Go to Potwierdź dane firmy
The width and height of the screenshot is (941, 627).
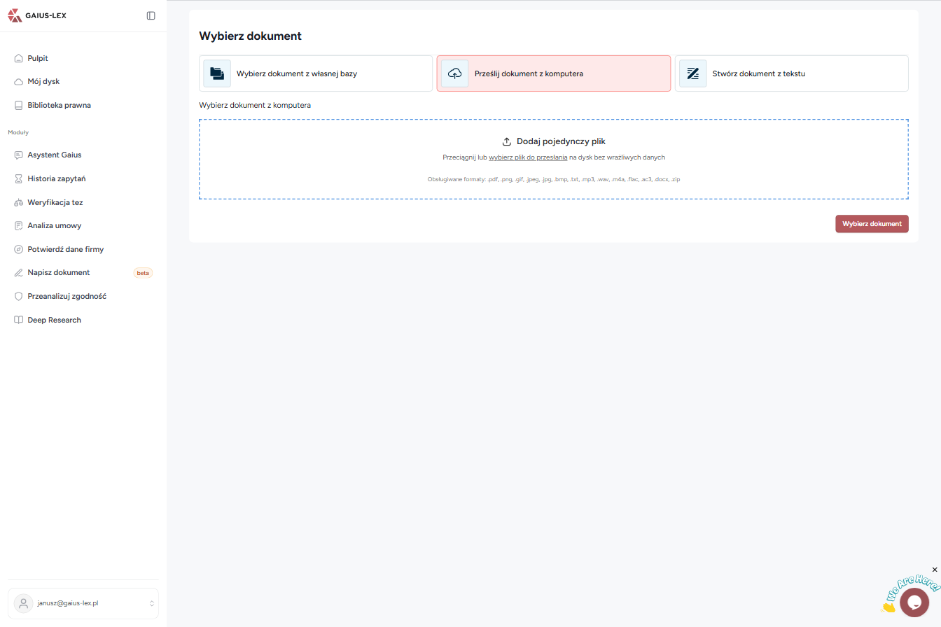click(65, 250)
